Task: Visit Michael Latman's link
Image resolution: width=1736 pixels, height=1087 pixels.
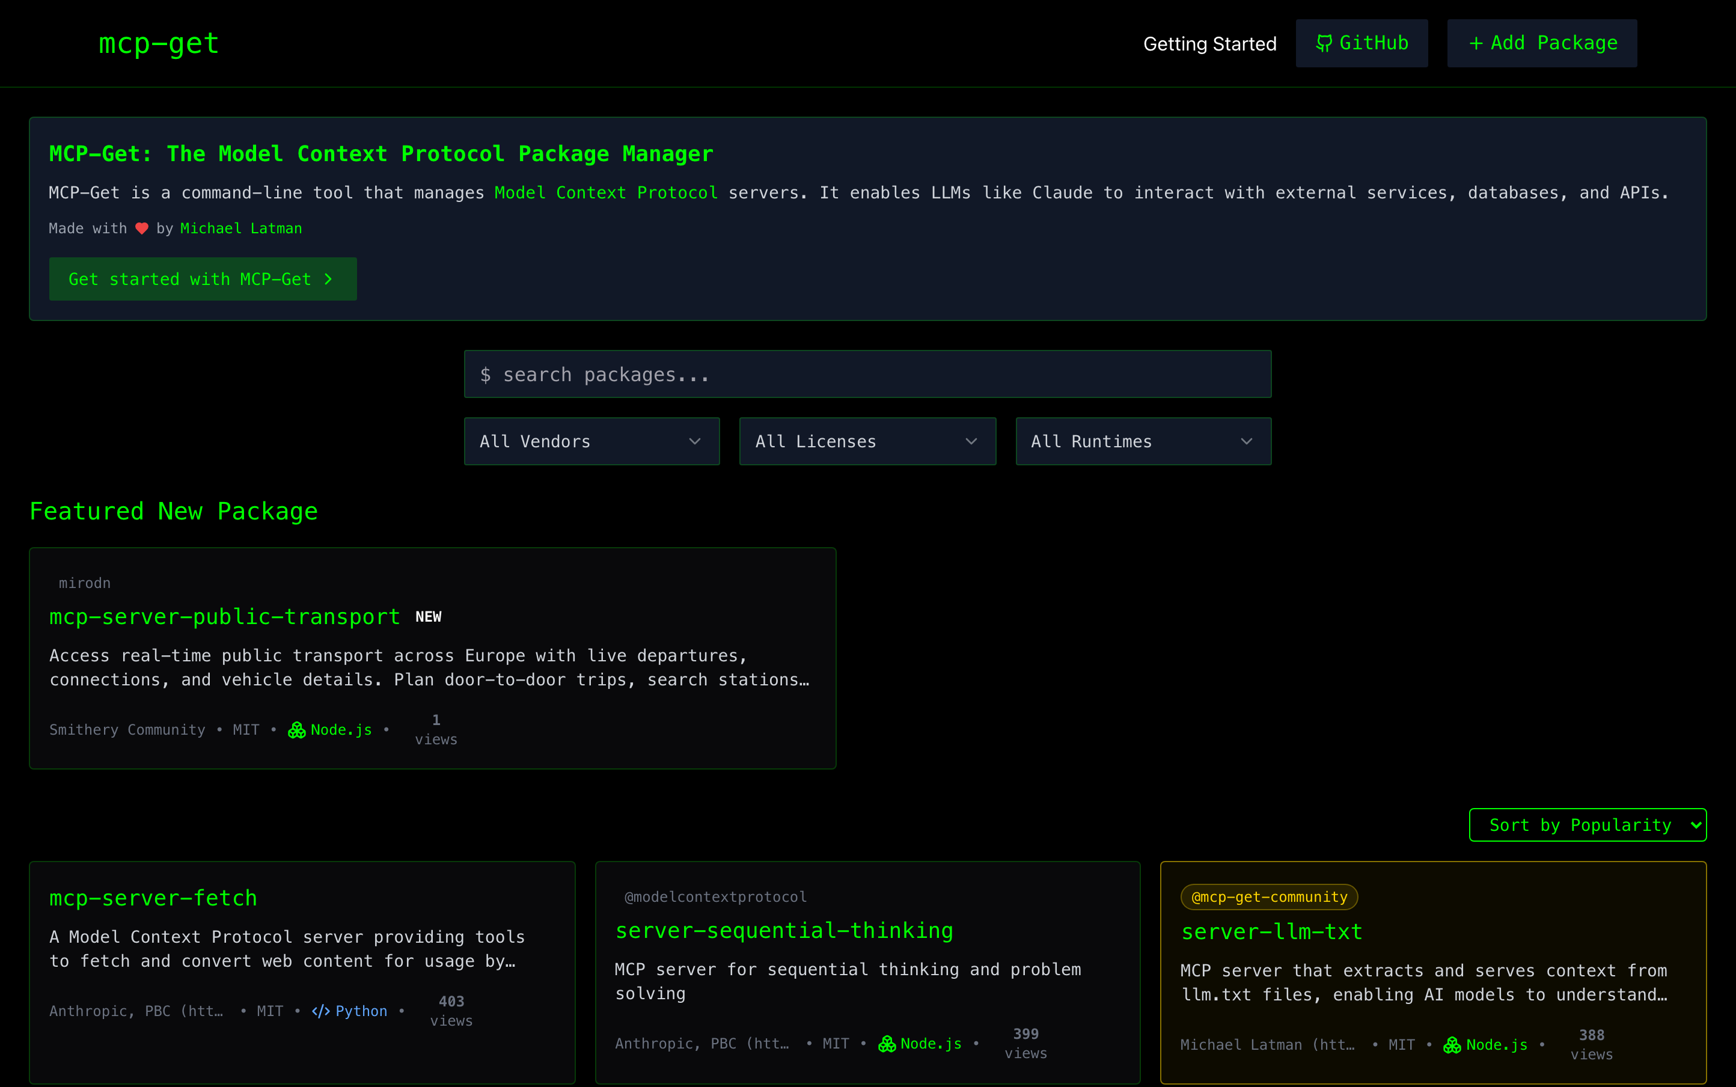Action: [x=241, y=228]
